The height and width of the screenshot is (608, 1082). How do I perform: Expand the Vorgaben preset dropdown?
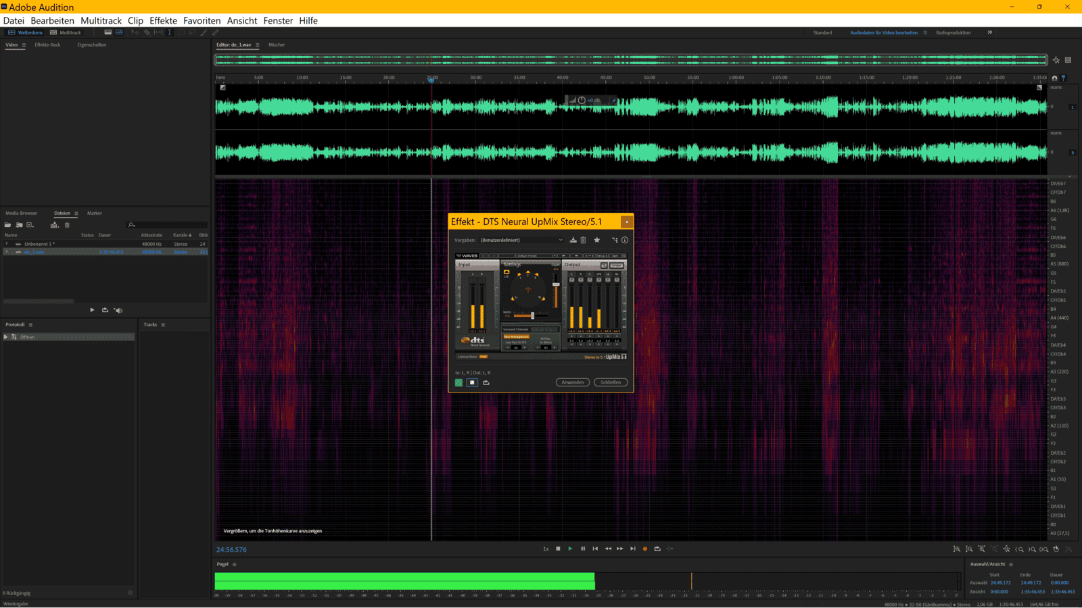click(521, 240)
